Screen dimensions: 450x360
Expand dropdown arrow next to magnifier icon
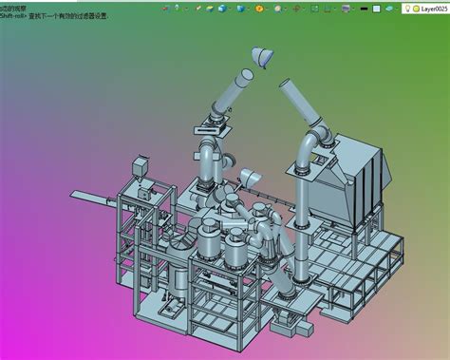[286, 9]
